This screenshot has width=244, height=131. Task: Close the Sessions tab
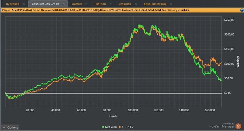pos(136,4)
